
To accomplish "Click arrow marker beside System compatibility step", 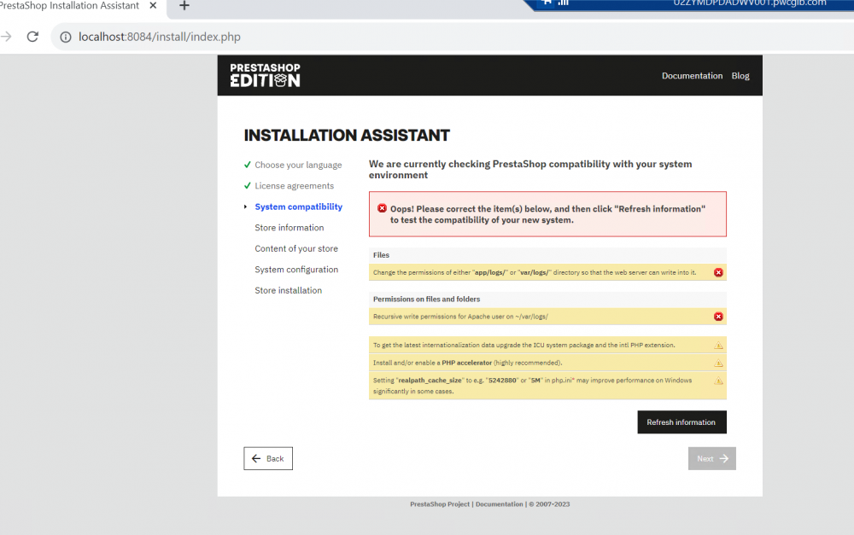I will click(x=247, y=206).
